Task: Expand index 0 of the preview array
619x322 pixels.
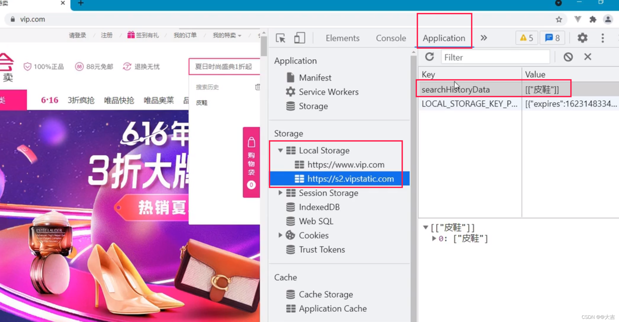Action: (434, 238)
